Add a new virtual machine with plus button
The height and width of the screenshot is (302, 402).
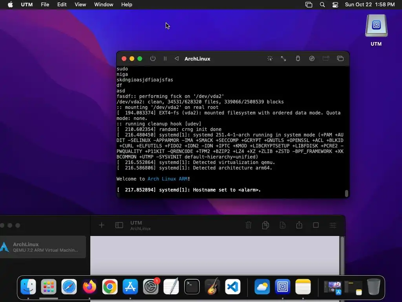click(x=102, y=225)
